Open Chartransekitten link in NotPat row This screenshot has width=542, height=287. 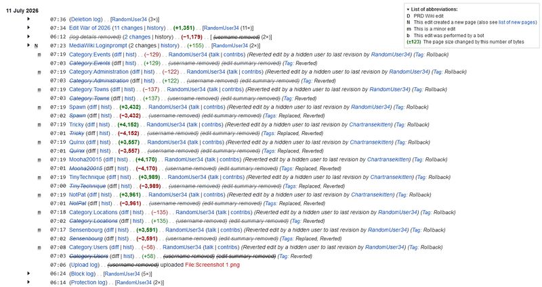tap(372, 194)
